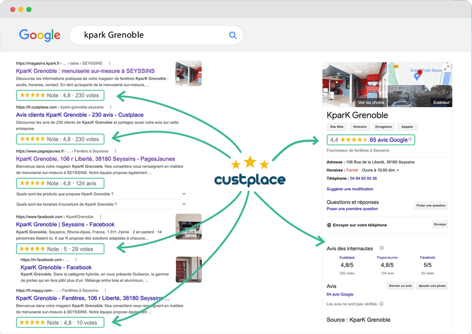472x334 pixels.
Task: Click the Google logo
Action: (x=40, y=35)
